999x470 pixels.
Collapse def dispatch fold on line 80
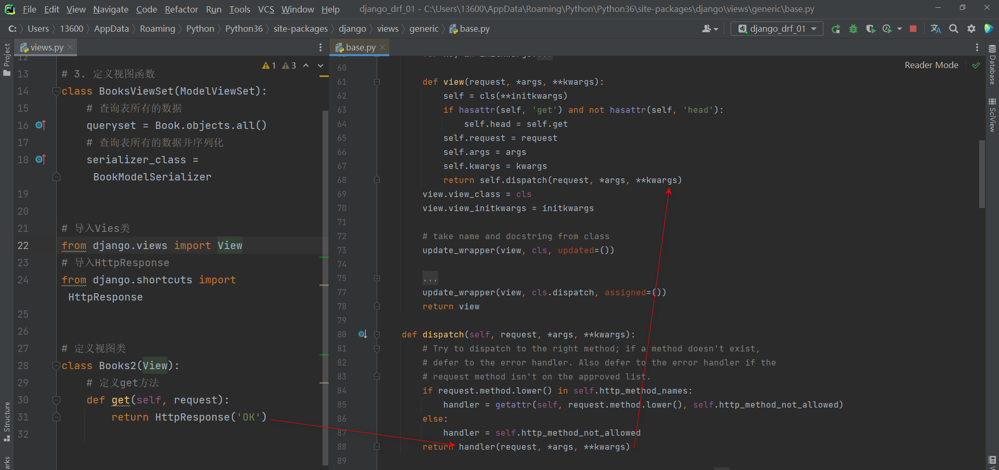click(x=377, y=334)
